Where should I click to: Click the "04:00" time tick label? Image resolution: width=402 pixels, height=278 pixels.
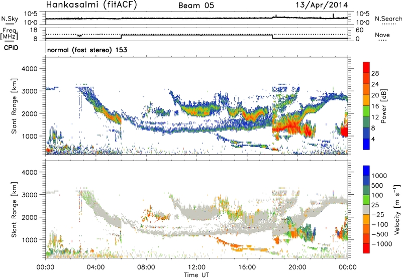[95, 267]
